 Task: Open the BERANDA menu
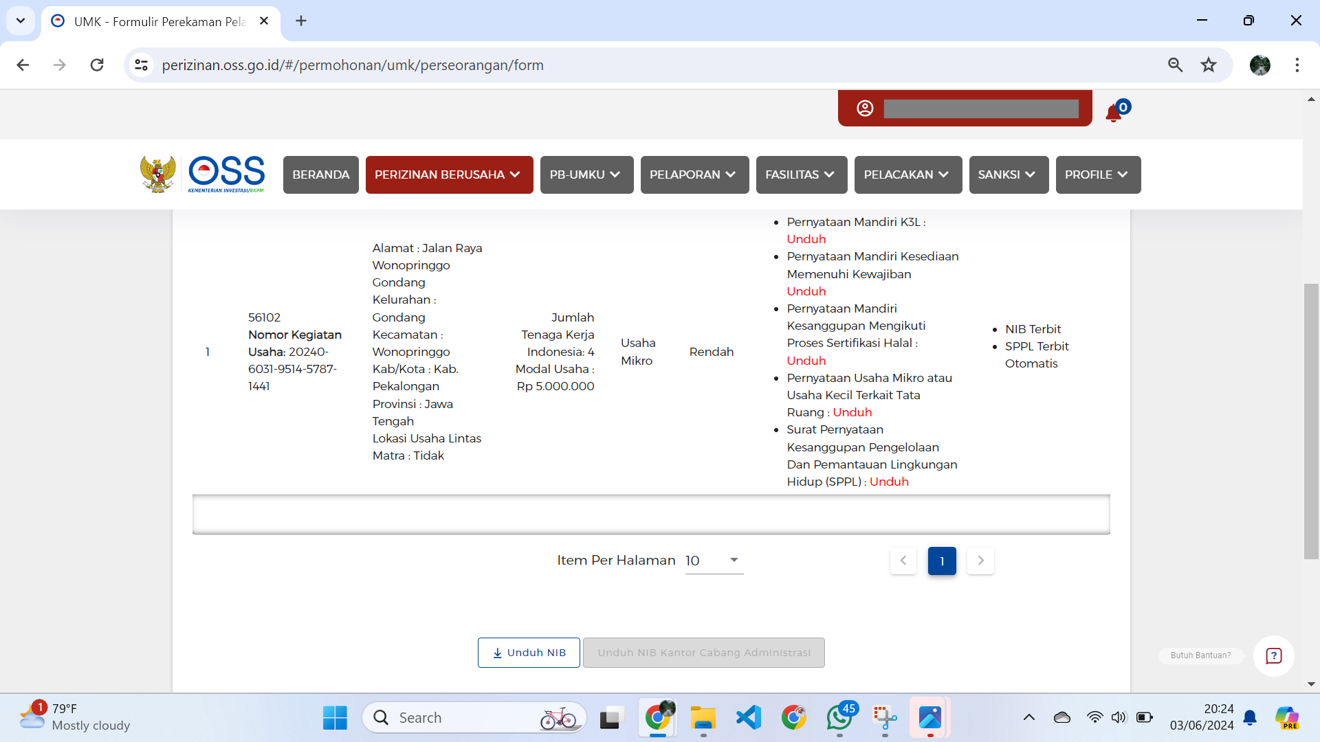[x=321, y=175]
